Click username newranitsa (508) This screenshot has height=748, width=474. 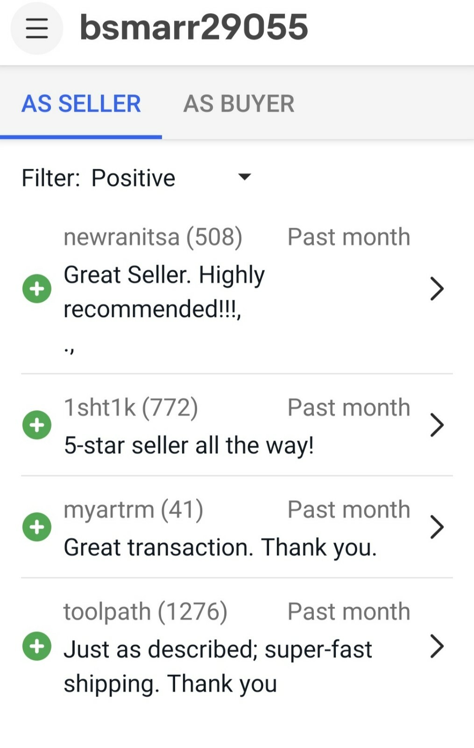[153, 237]
